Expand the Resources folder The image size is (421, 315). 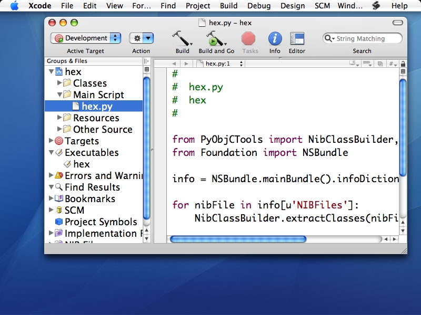click(59, 117)
